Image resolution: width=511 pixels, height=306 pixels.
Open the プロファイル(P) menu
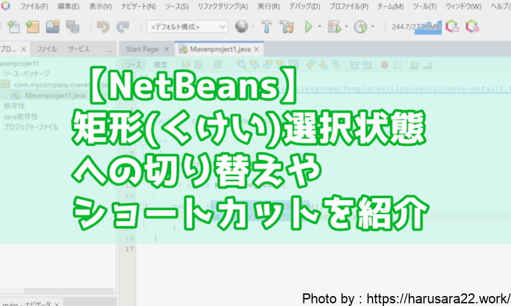pos(349,7)
